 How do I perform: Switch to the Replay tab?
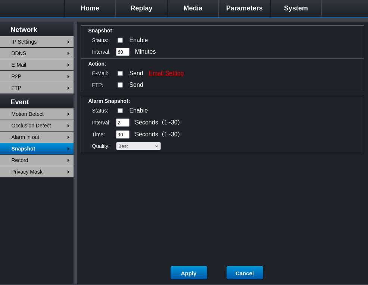[x=141, y=8]
